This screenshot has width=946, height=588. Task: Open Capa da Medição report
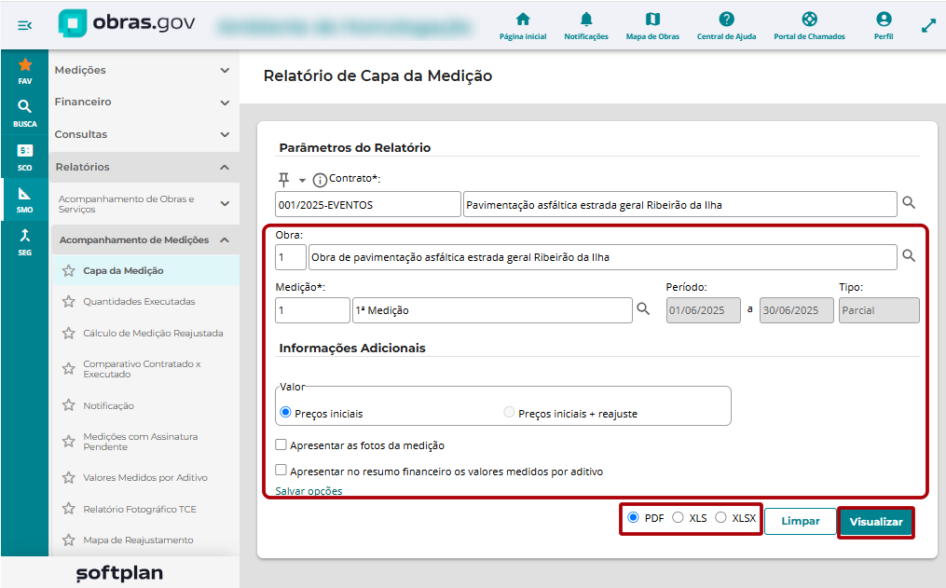click(x=123, y=271)
